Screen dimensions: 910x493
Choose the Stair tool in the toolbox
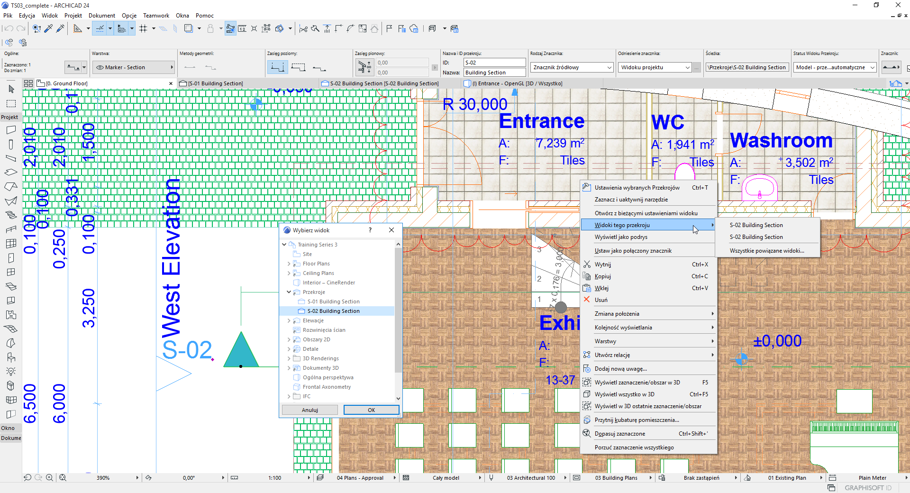(11, 215)
